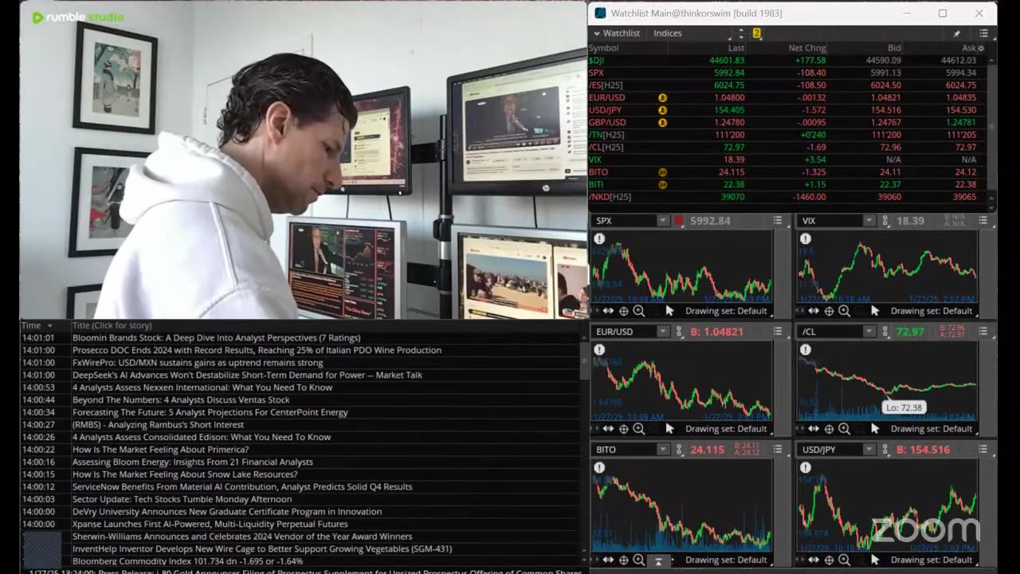Viewport: 1020px width, 574px height.
Task: Open /CL chart panel menu icon
Action: point(984,332)
